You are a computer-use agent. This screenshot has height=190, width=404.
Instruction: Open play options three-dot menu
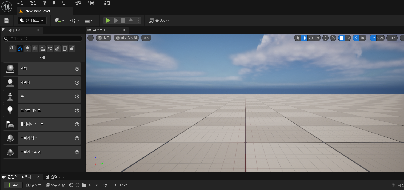tap(138, 21)
